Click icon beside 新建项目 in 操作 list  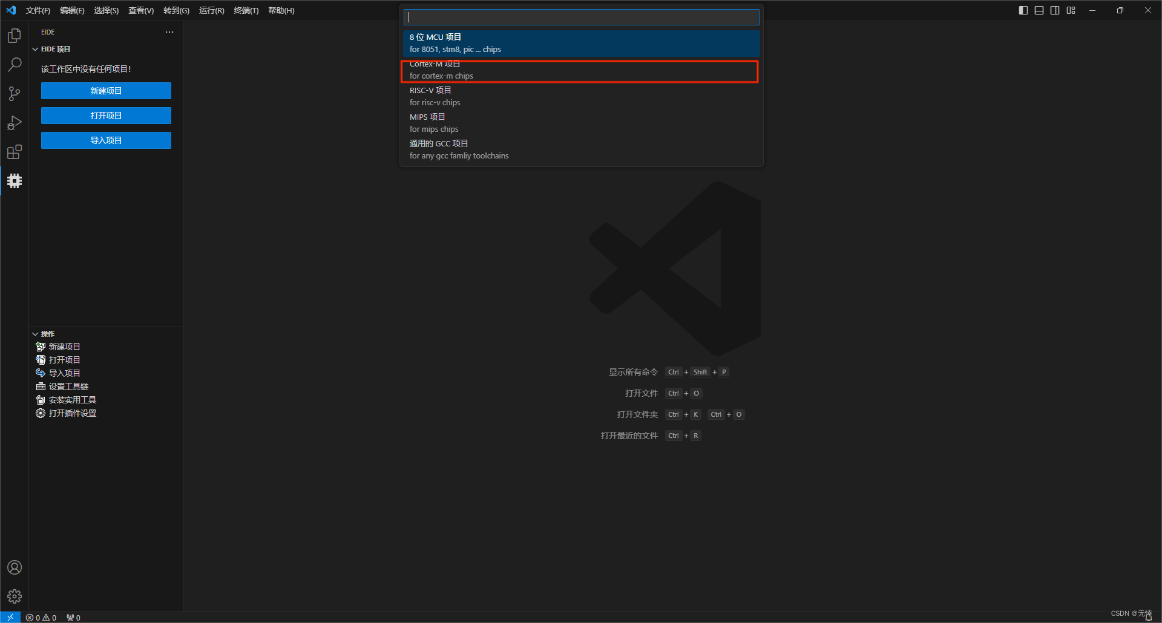click(41, 347)
